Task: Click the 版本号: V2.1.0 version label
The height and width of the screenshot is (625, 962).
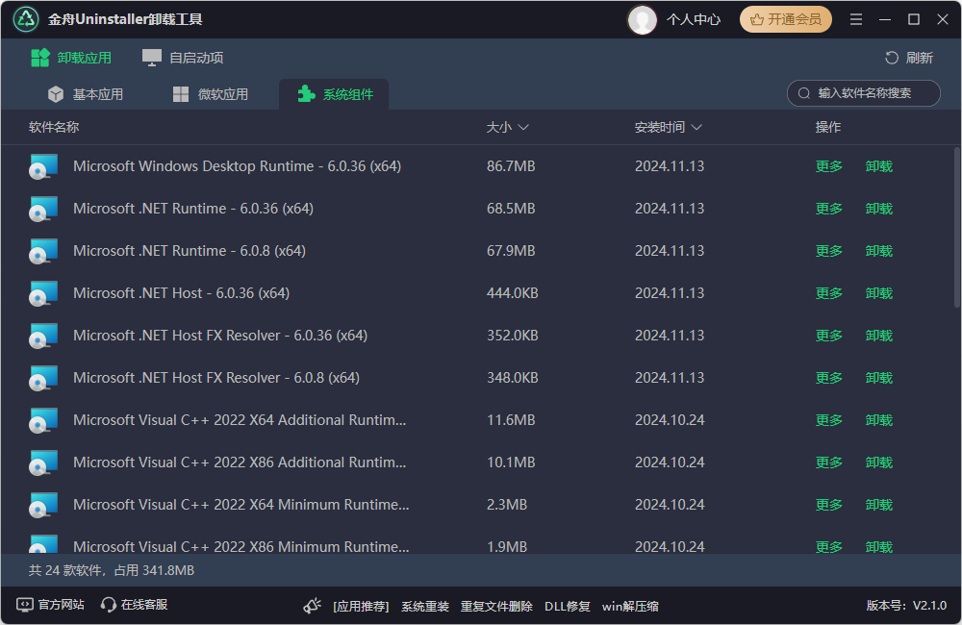Action: pyautogui.click(x=907, y=606)
